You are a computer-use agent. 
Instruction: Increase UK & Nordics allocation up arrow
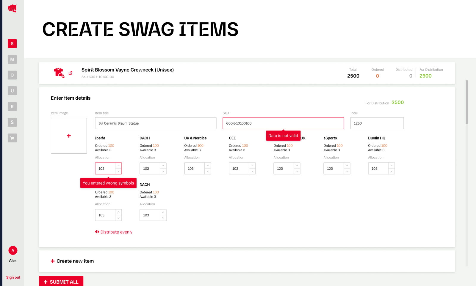(x=208, y=166)
